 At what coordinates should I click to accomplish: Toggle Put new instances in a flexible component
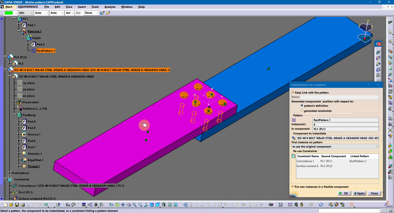pyautogui.click(x=292, y=187)
